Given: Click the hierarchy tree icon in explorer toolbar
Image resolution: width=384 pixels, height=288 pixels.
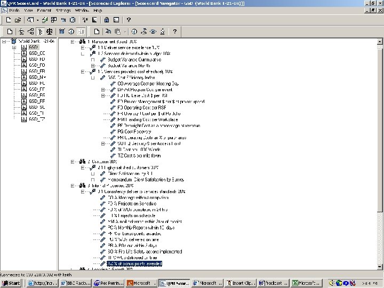Looking at the screenshot, I should [31, 32].
